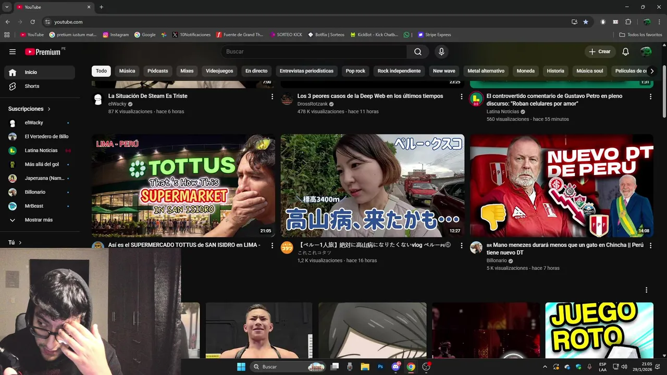Screen dimensions: 667x375
Task: Expand the Tú section
Action: (x=15, y=243)
